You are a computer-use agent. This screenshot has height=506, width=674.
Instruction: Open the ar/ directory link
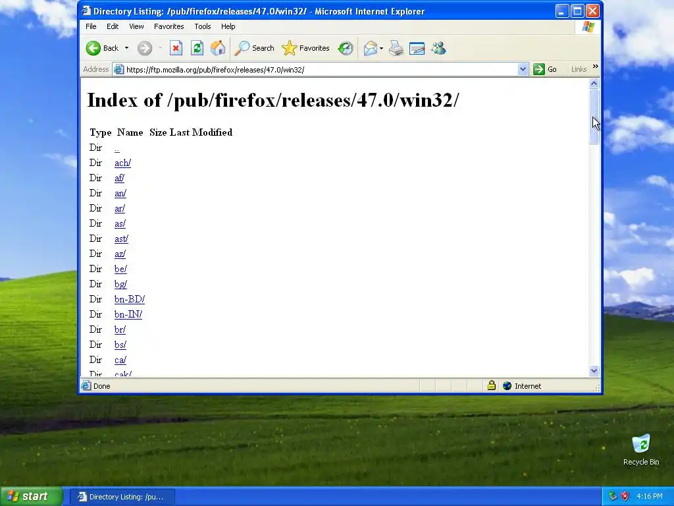pos(120,208)
